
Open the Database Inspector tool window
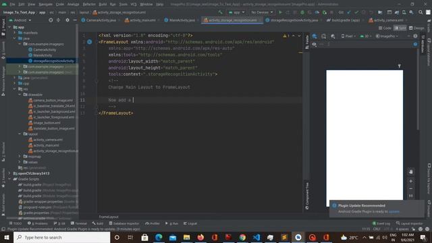(x=124, y=223)
